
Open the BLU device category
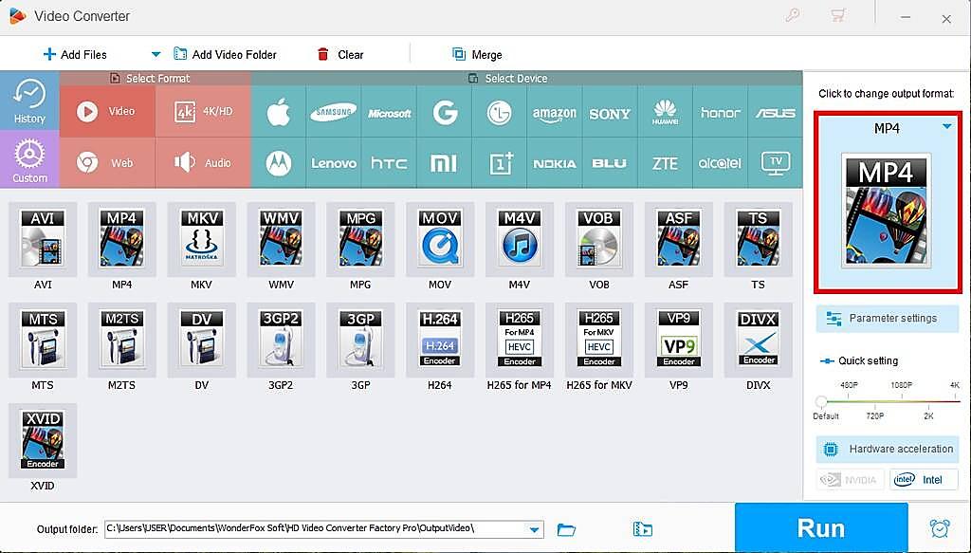pyautogui.click(x=610, y=163)
